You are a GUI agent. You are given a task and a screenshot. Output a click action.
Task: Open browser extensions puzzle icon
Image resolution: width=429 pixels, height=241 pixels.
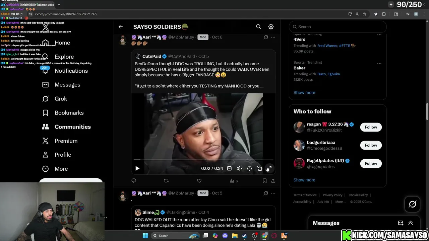tap(384, 14)
